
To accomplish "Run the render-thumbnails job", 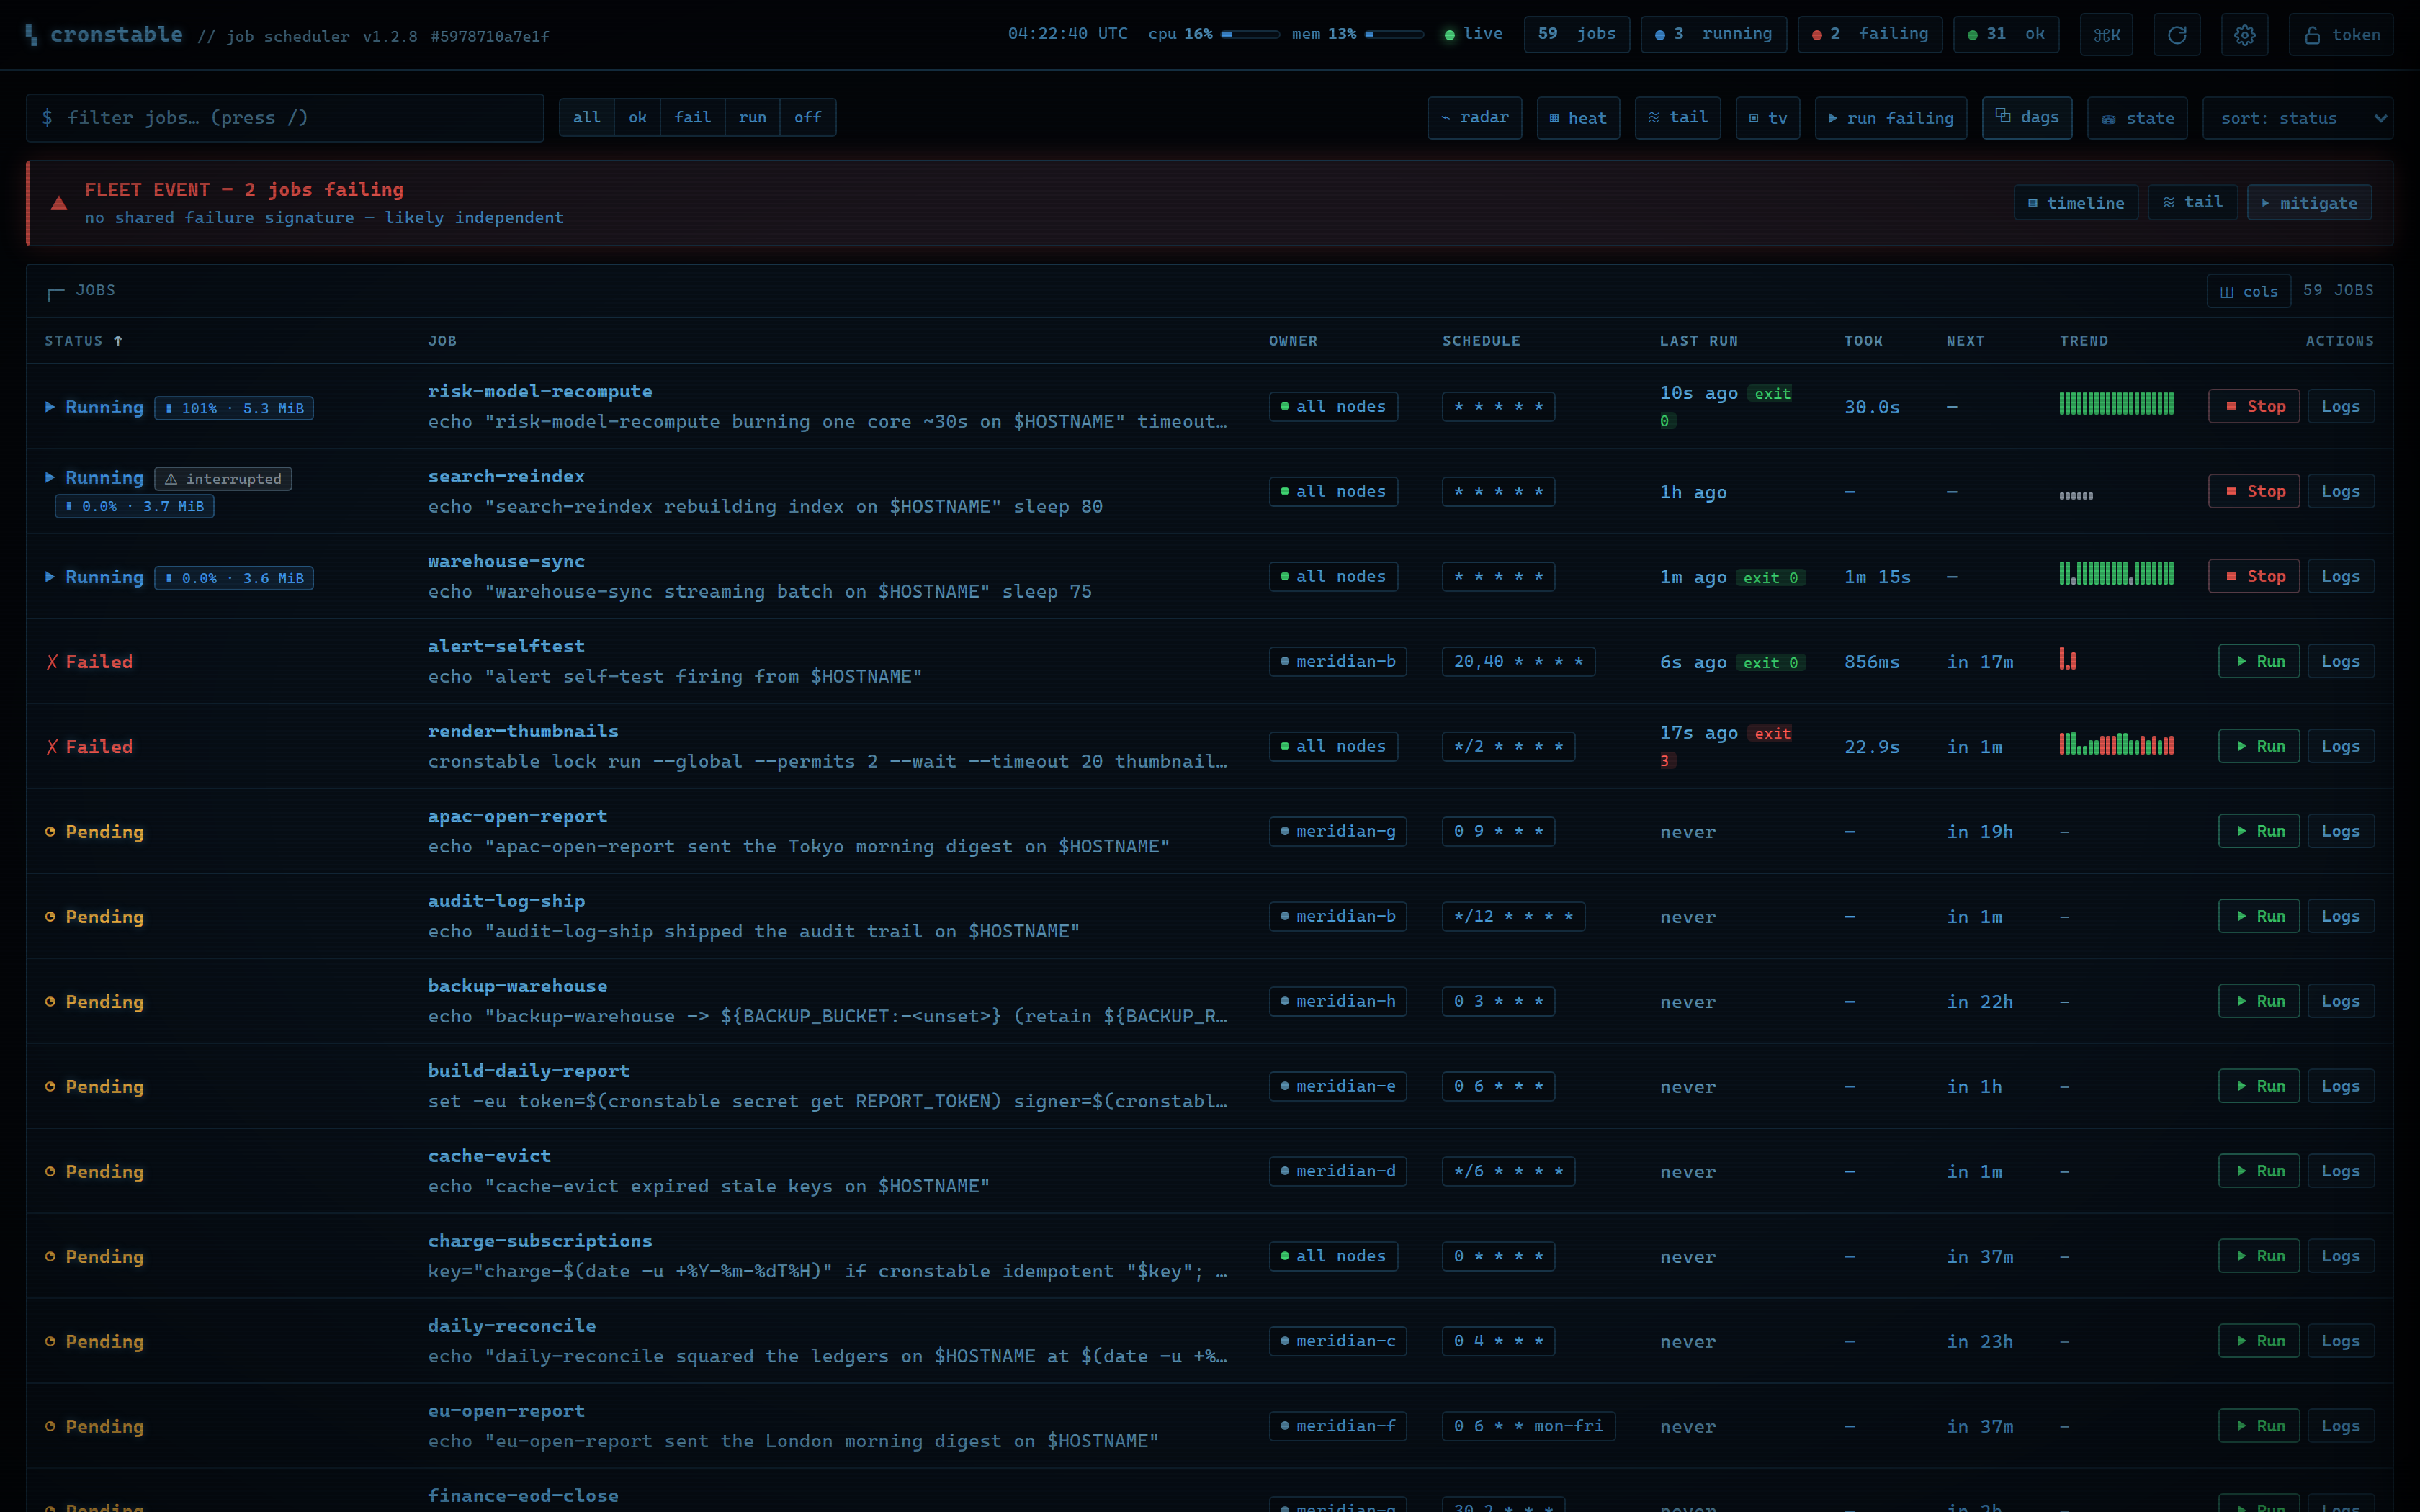I will [2258, 746].
